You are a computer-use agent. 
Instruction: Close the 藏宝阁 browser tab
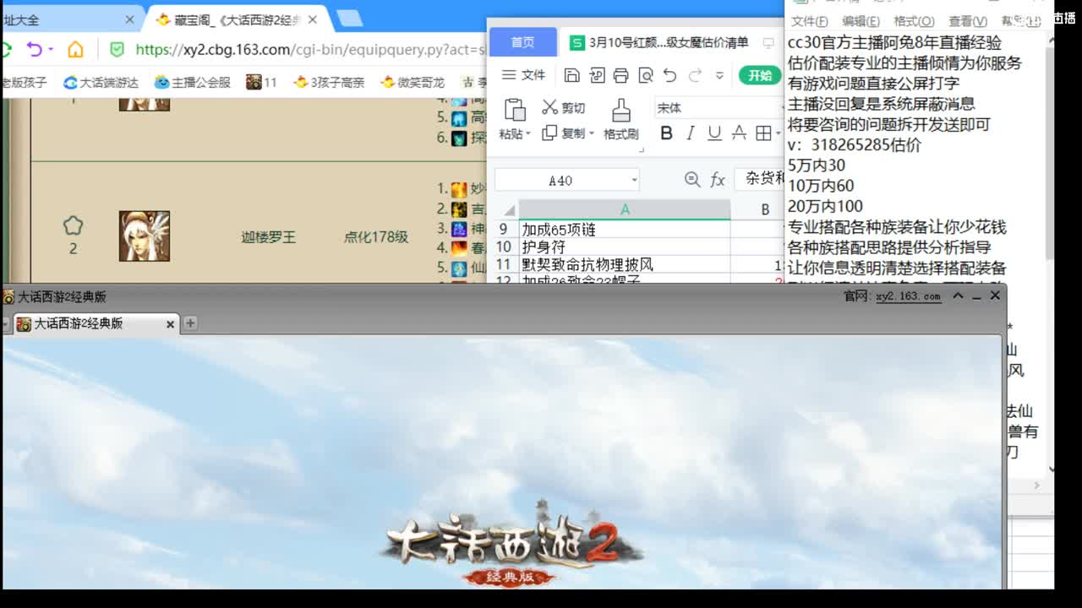point(313,19)
